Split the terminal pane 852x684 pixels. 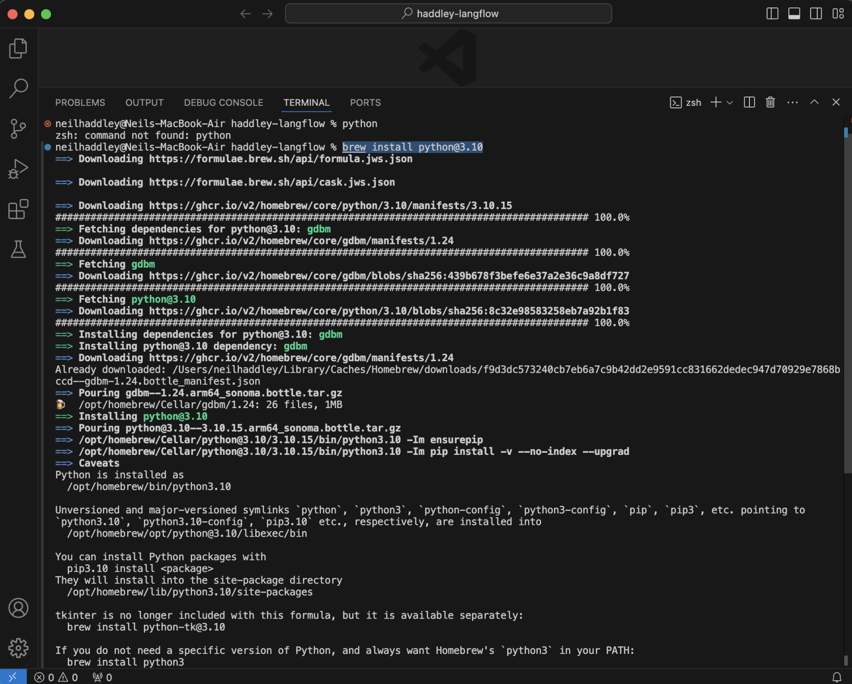(x=749, y=102)
